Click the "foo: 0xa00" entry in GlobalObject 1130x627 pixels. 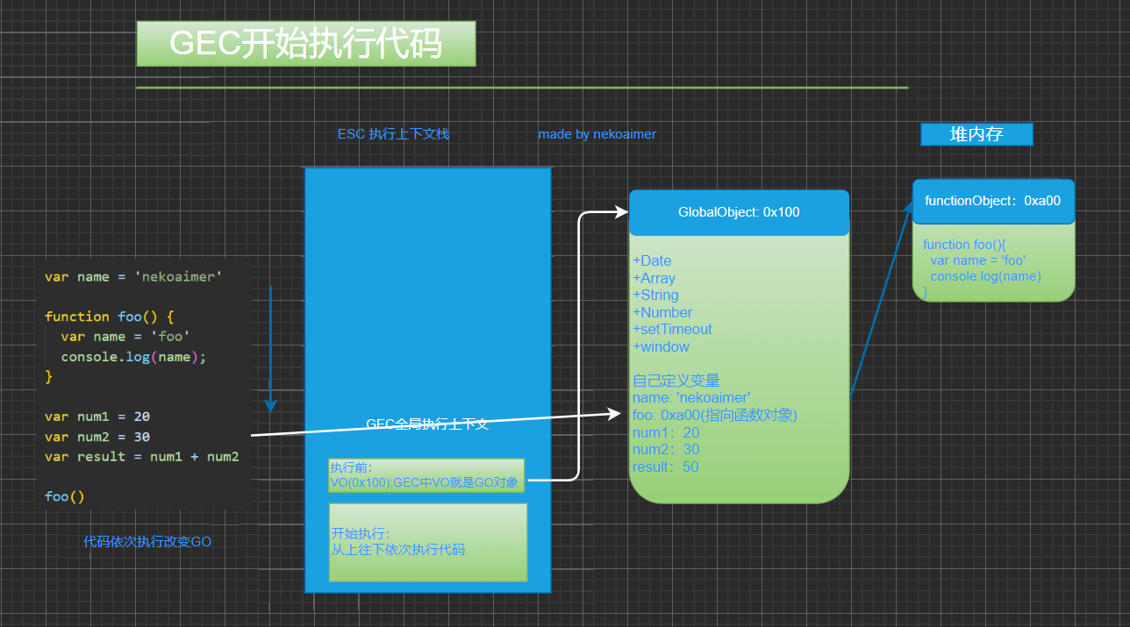point(714,415)
